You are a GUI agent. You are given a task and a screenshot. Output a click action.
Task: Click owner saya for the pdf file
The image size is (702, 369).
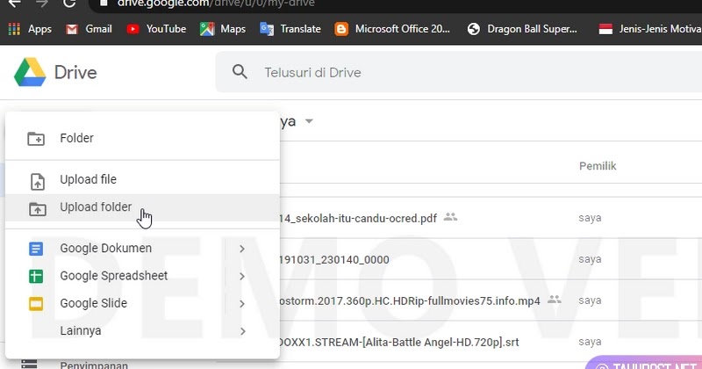pos(590,219)
